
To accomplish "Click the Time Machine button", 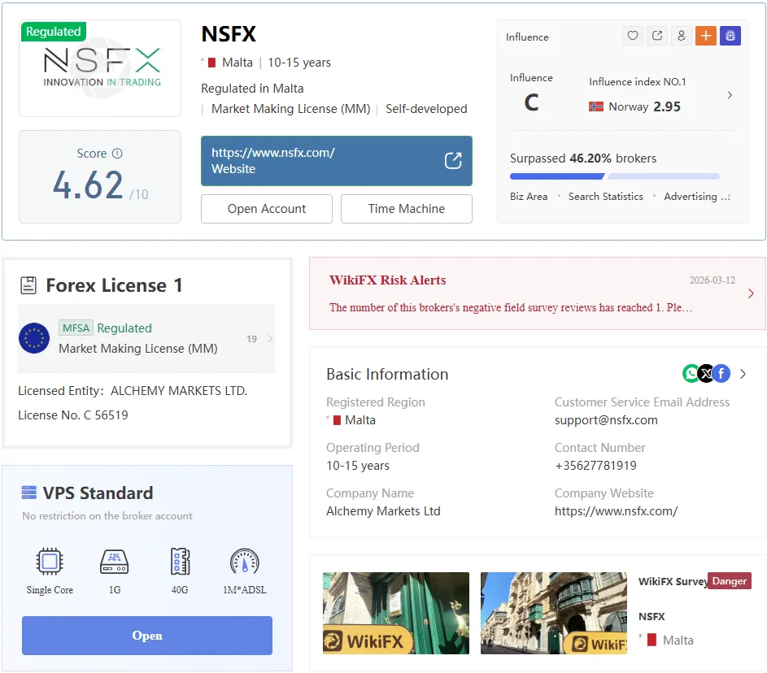I will coord(407,209).
